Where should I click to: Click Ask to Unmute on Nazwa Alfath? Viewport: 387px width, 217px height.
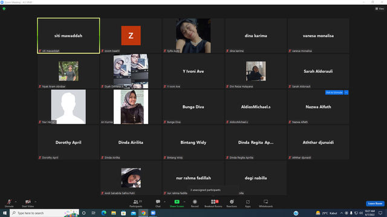[334, 92]
